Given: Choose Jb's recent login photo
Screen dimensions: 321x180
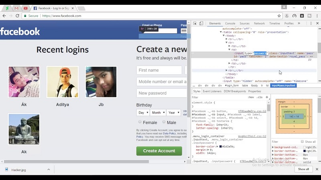Looking at the screenshot, I should pyautogui.click(x=101, y=82).
